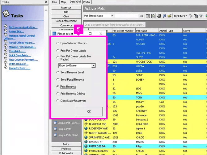This screenshot has width=207, height=155.
Task: Choose Print Renewal Original option
Action: [58, 94]
